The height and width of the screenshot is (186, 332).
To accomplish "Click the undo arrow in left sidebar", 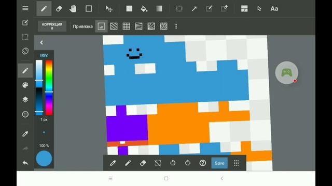I will 25,163.
